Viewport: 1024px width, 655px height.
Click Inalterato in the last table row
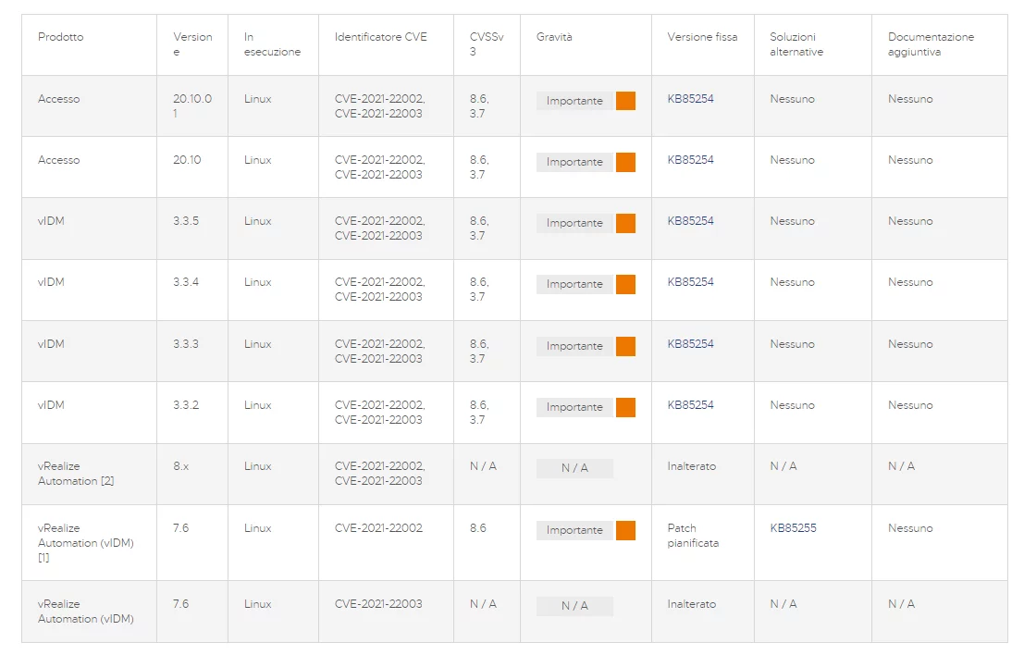click(x=692, y=604)
